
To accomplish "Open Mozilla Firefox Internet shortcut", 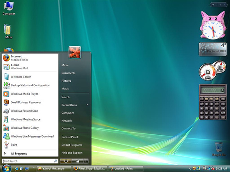I will tap(30, 58).
